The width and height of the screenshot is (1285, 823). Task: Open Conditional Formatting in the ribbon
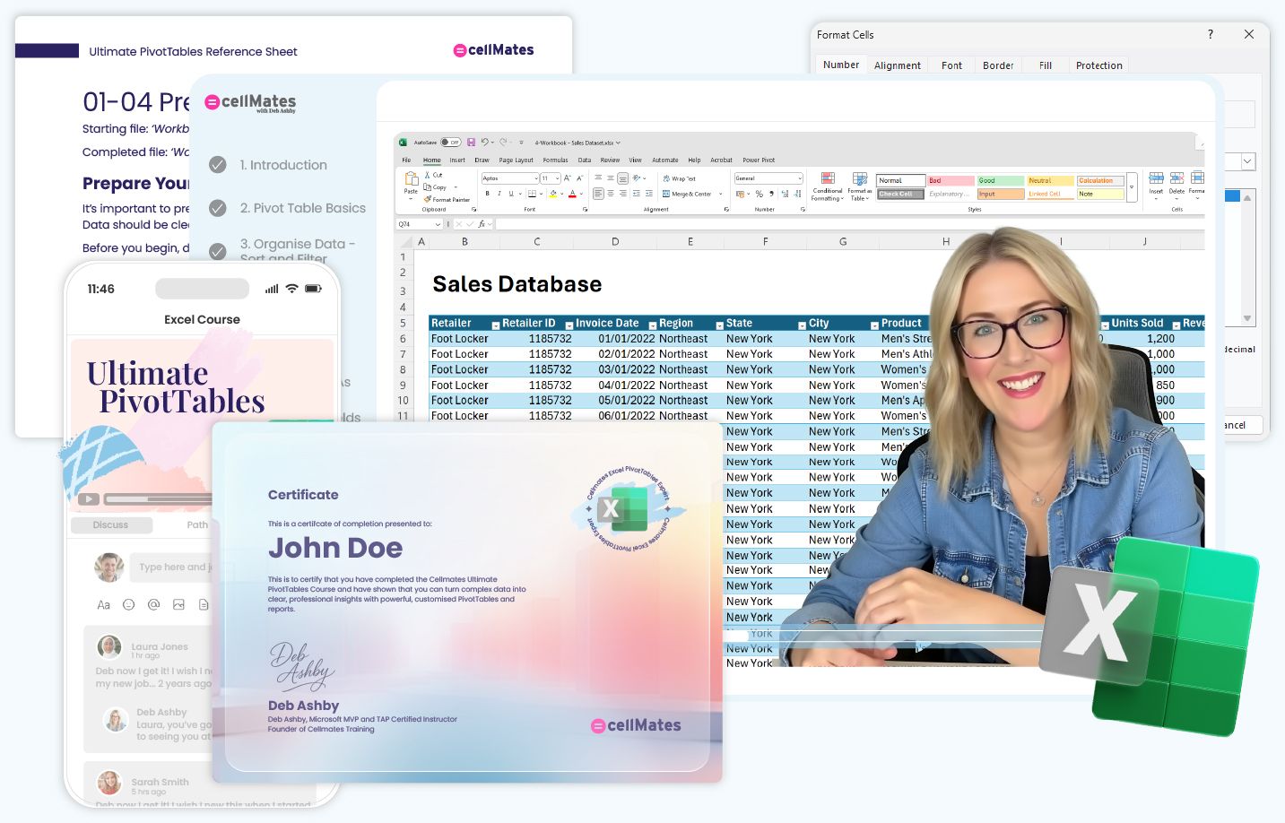(828, 186)
